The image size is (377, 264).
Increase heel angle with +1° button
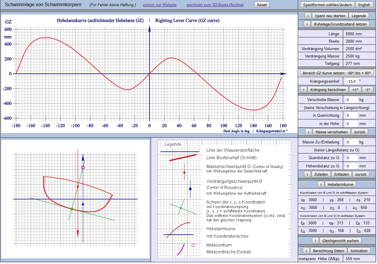[355, 89]
